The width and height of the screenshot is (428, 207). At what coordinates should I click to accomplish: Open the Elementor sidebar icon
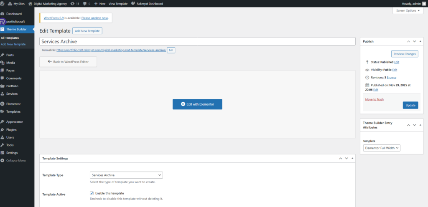click(x=3, y=103)
